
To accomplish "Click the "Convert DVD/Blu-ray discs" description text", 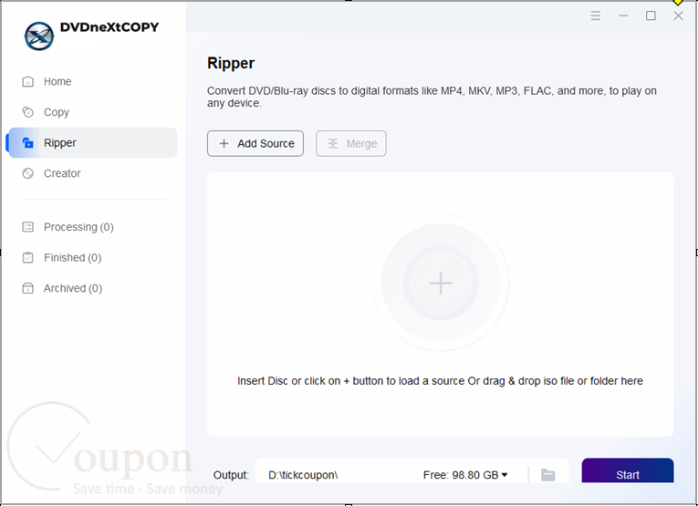I will click(432, 97).
